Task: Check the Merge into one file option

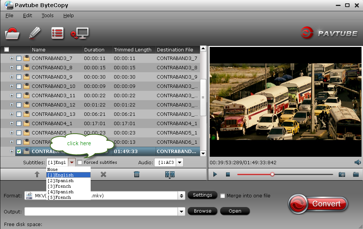Action: [223, 195]
